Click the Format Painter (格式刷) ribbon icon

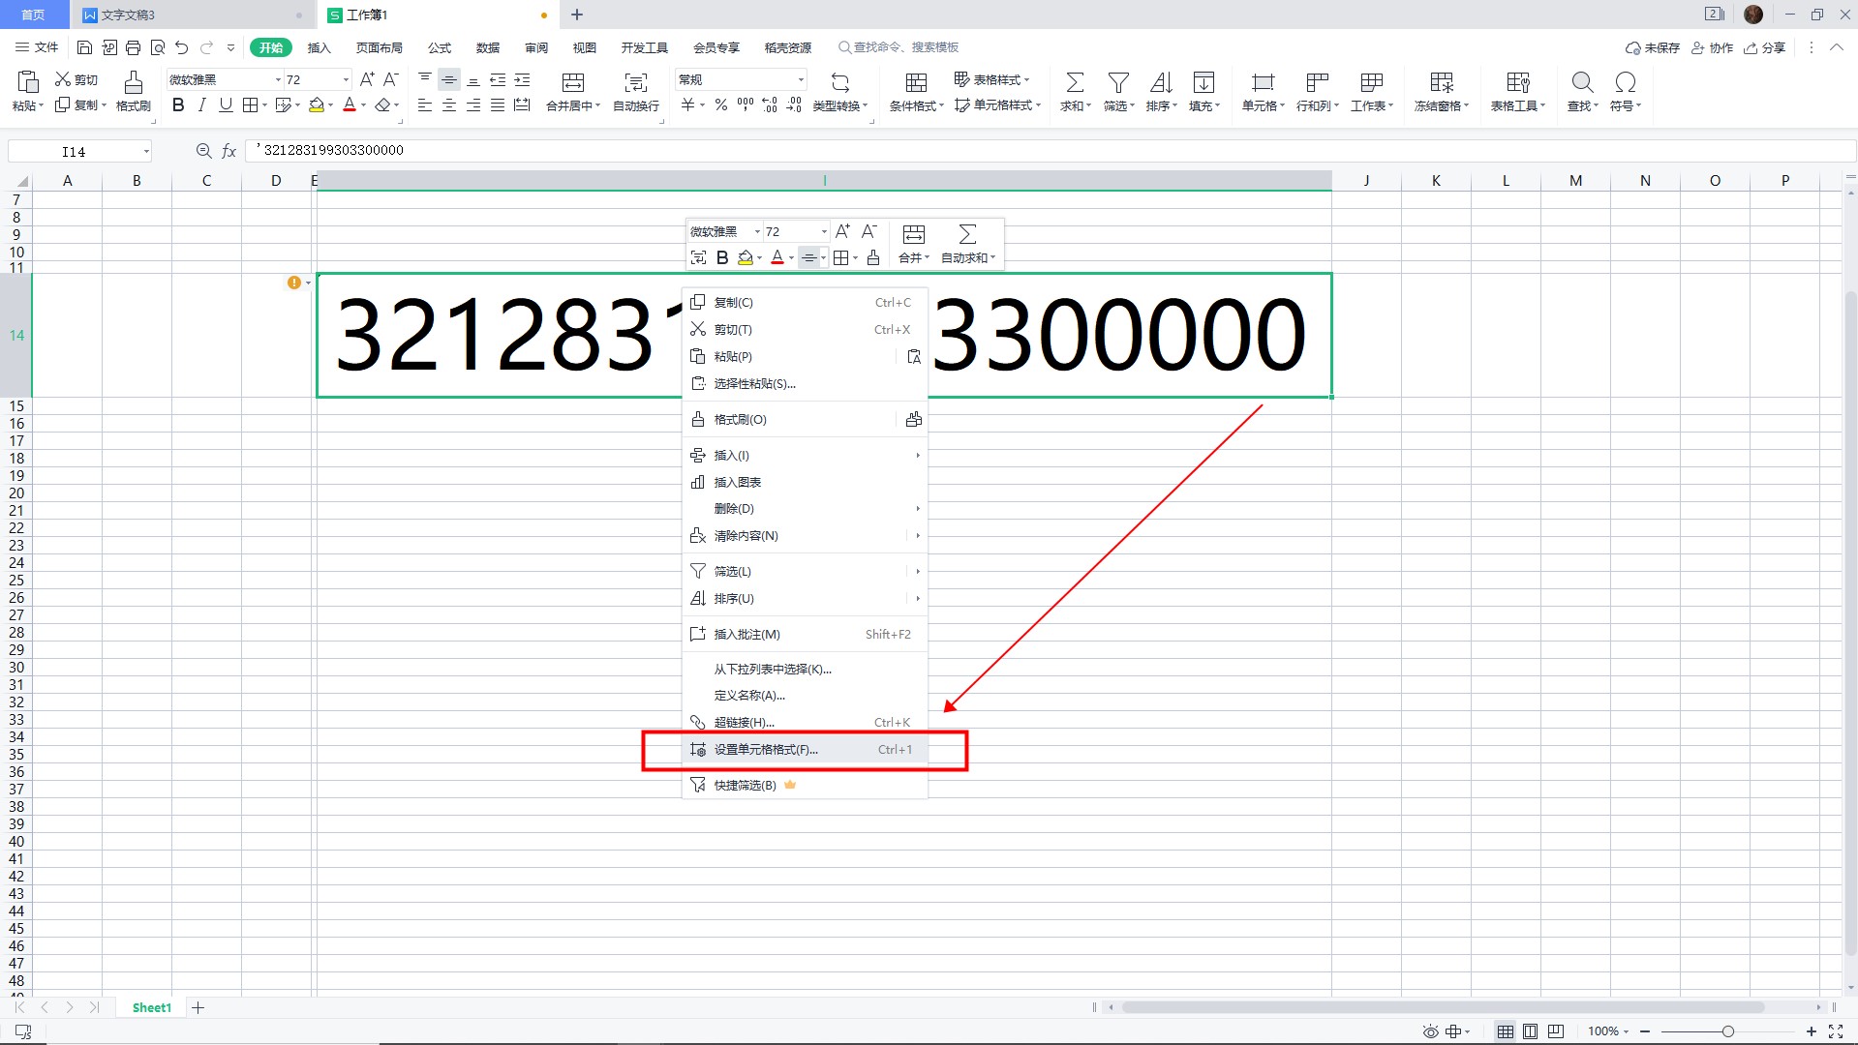(x=133, y=83)
